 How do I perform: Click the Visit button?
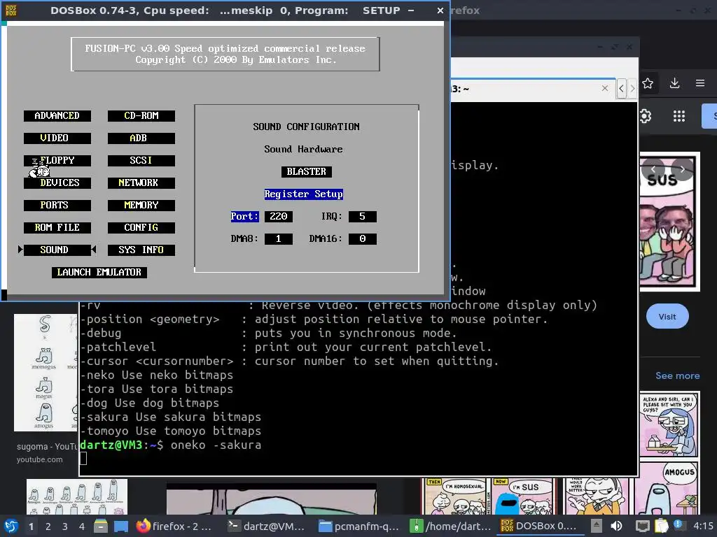click(x=667, y=317)
